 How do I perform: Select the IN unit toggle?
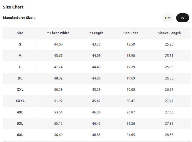tap(182, 18)
